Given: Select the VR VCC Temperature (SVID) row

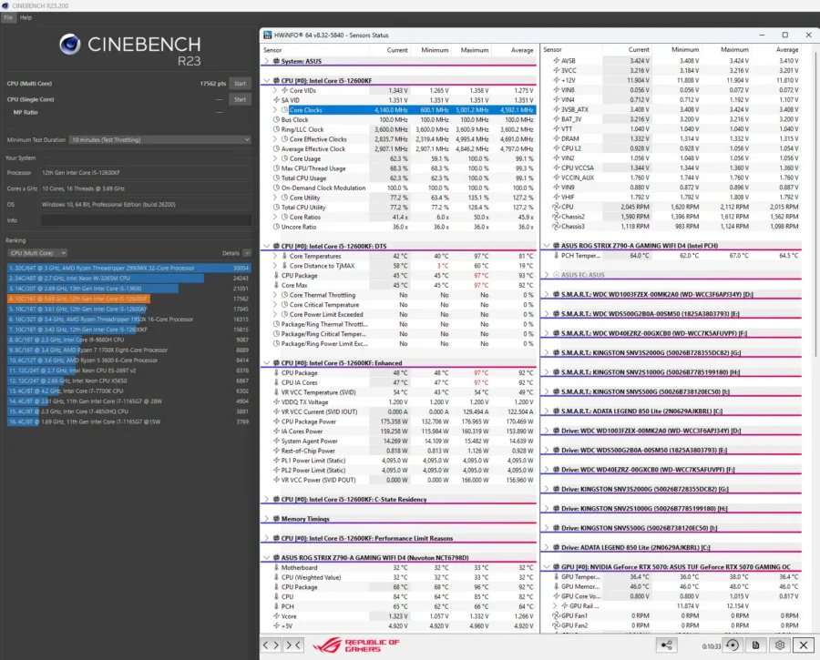Looking at the screenshot, I should (398, 392).
